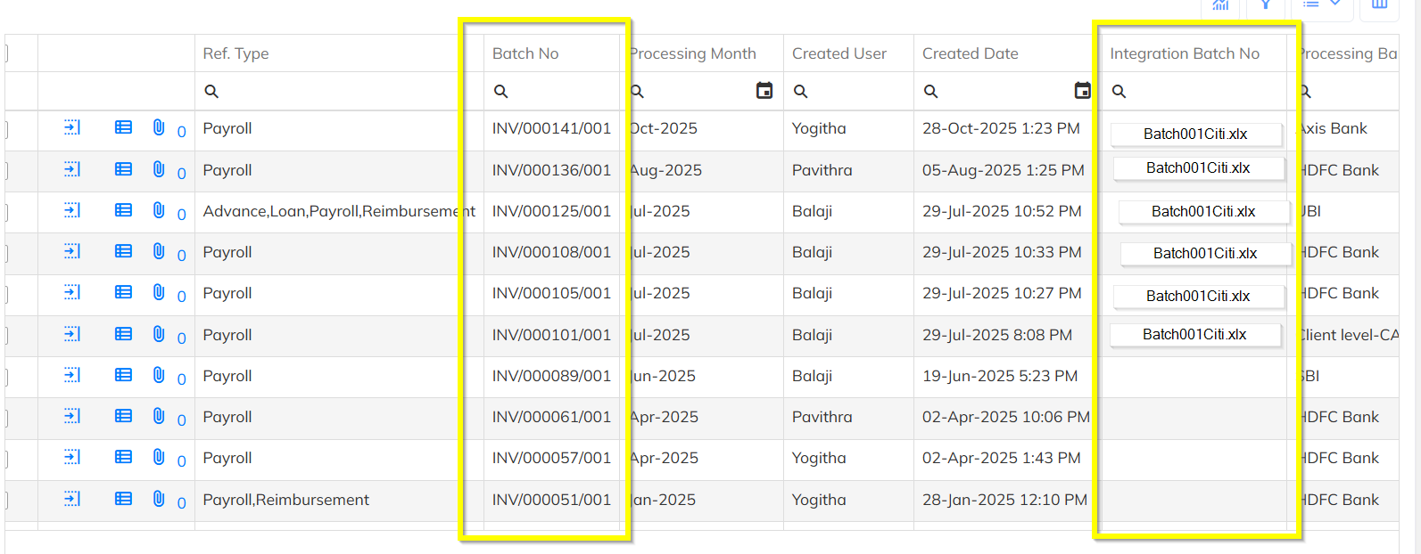Open the Processing Month calendar picker

pyautogui.click(x=764, y=91)
